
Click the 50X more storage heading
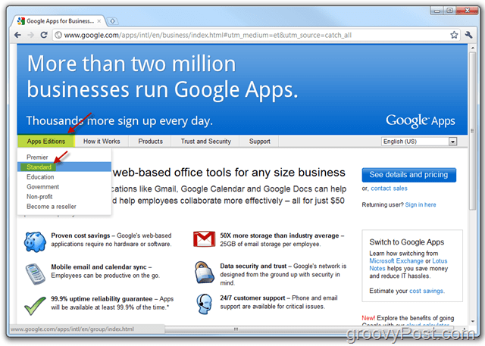[x=280, y=235]
